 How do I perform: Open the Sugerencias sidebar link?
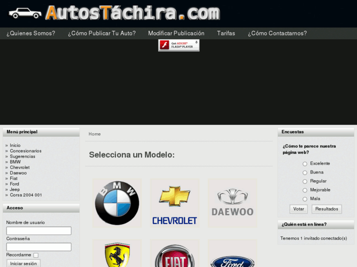point(23,156)
